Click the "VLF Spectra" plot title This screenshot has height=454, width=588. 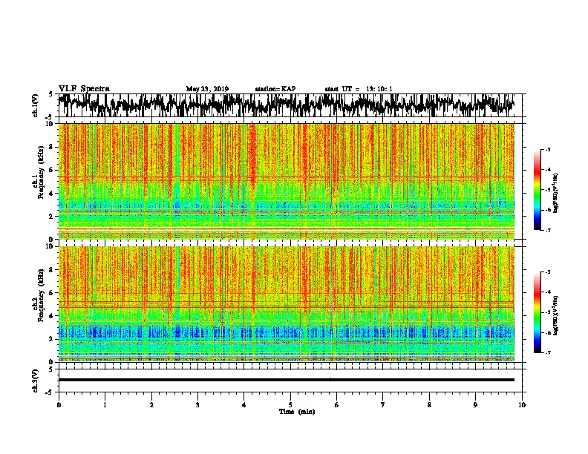tap(84, 89)
